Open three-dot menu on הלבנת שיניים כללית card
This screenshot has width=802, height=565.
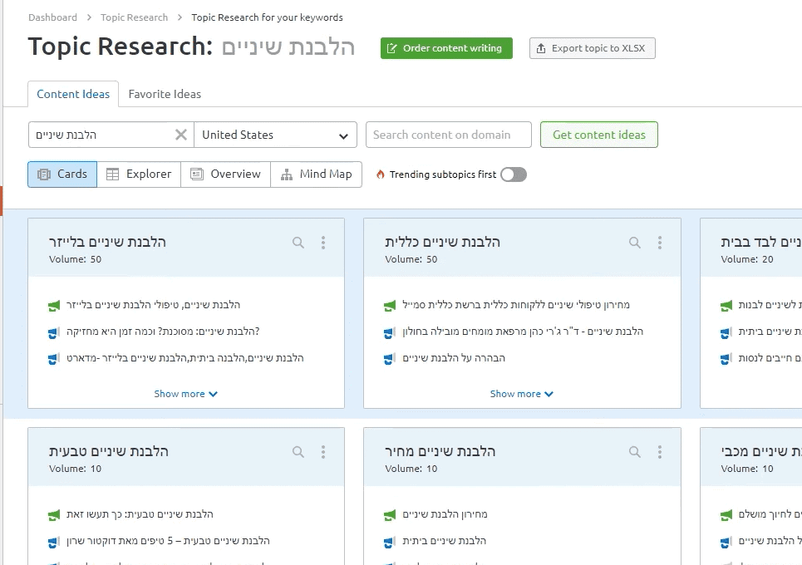point(660,243)
